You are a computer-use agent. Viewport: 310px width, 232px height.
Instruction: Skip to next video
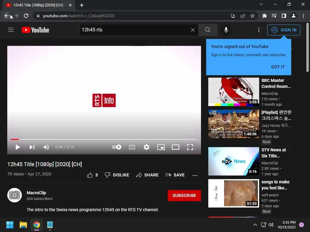pos(32,147)
